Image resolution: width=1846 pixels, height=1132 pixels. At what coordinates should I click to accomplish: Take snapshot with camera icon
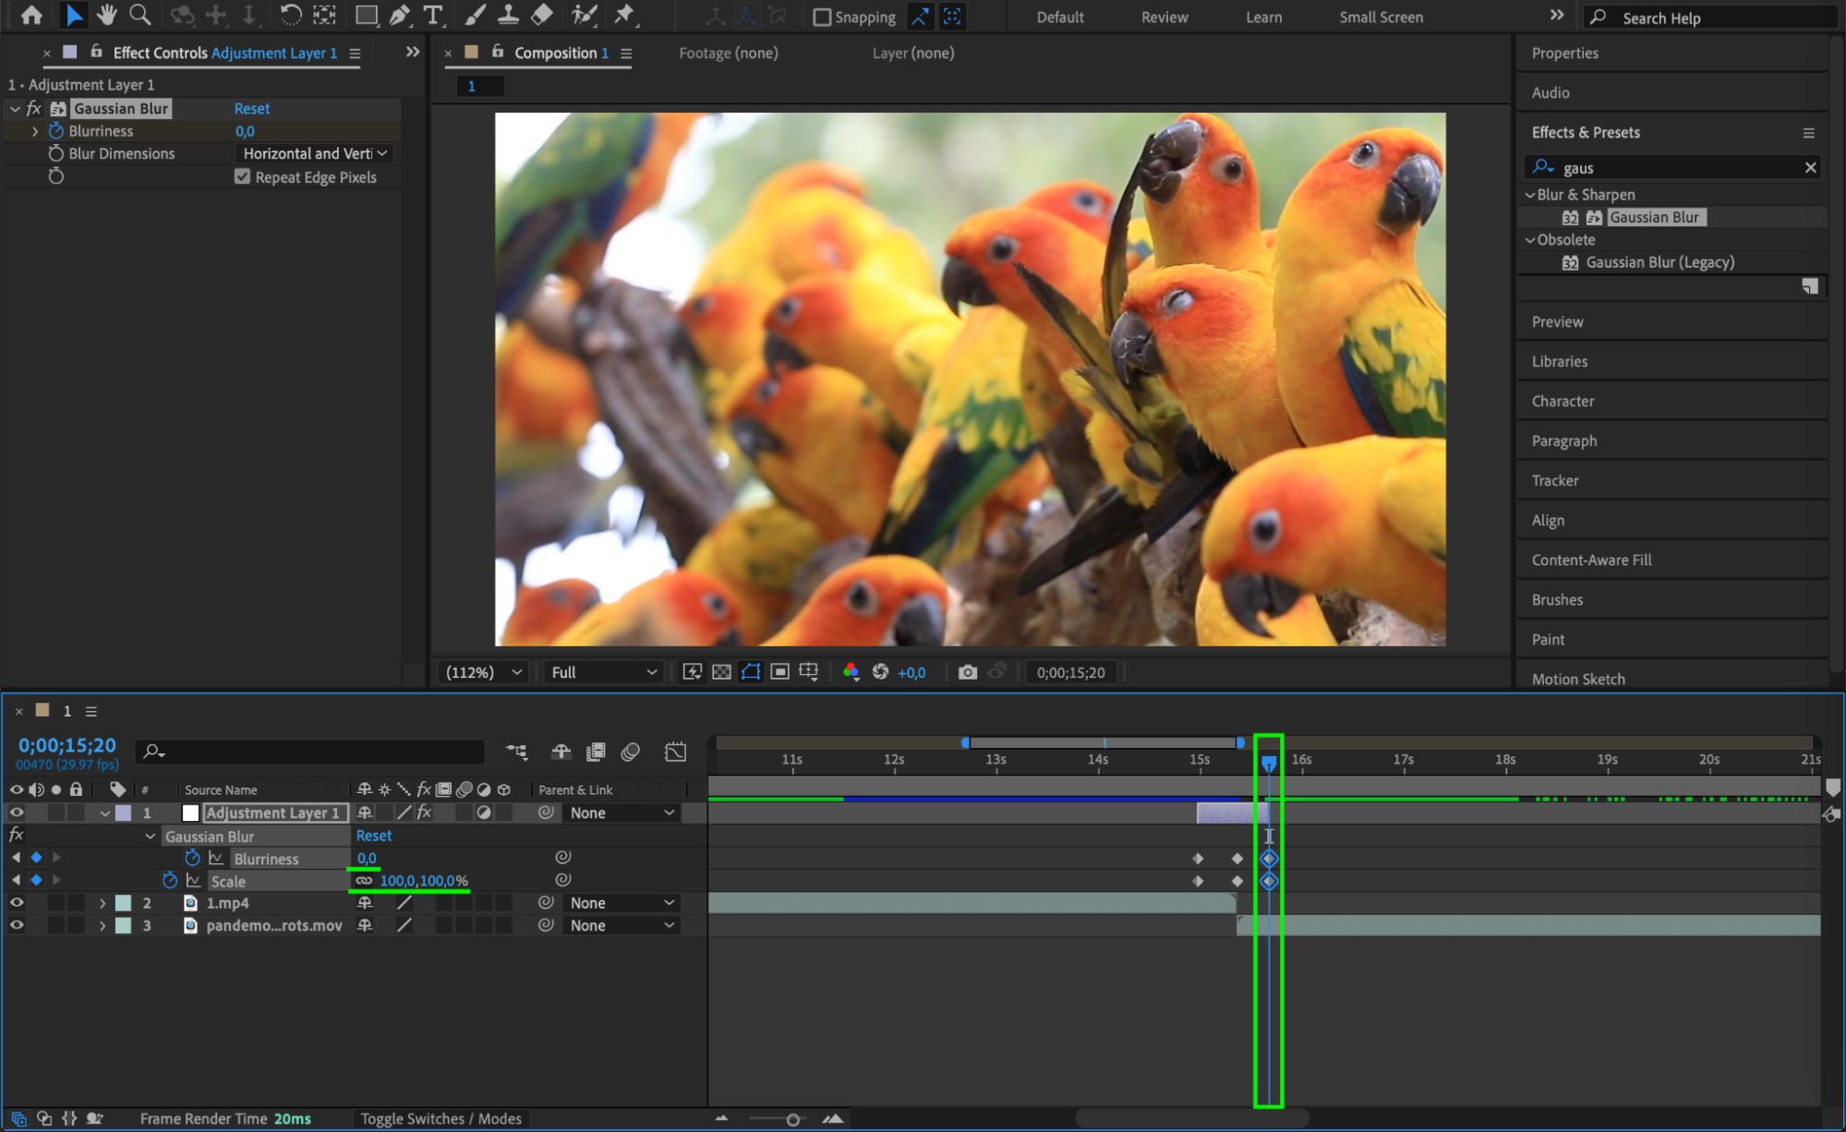point(967,672)
